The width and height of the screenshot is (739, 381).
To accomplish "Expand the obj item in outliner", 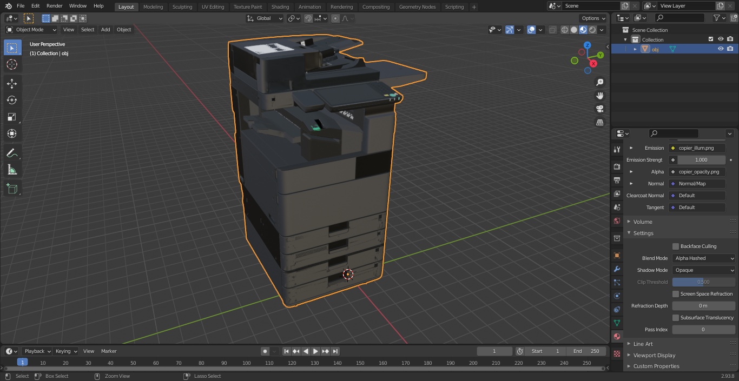I will [635, 49].
